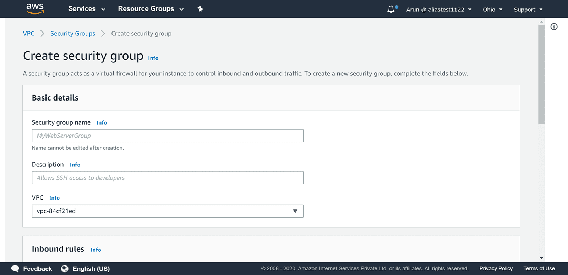Screen dimensions: 568x275
Task: Open the Support menu
Action: tap(528, 10)
